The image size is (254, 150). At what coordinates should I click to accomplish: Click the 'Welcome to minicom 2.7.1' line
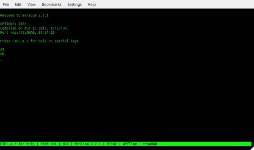coord(24,15)
